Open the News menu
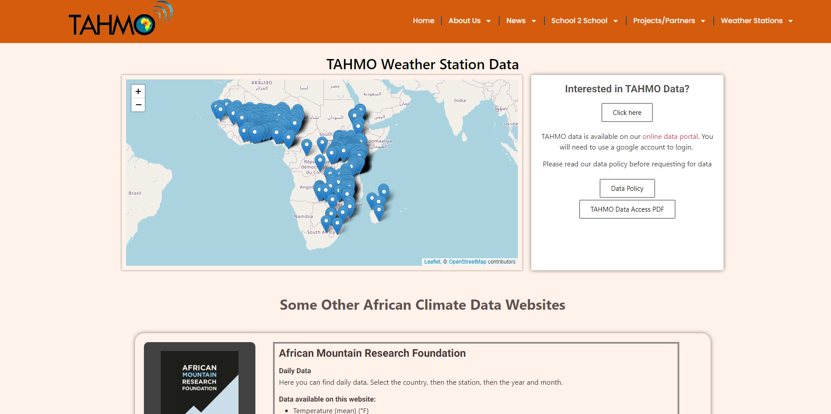The width and height of the screenshot is (831, 414). [516, 21]
